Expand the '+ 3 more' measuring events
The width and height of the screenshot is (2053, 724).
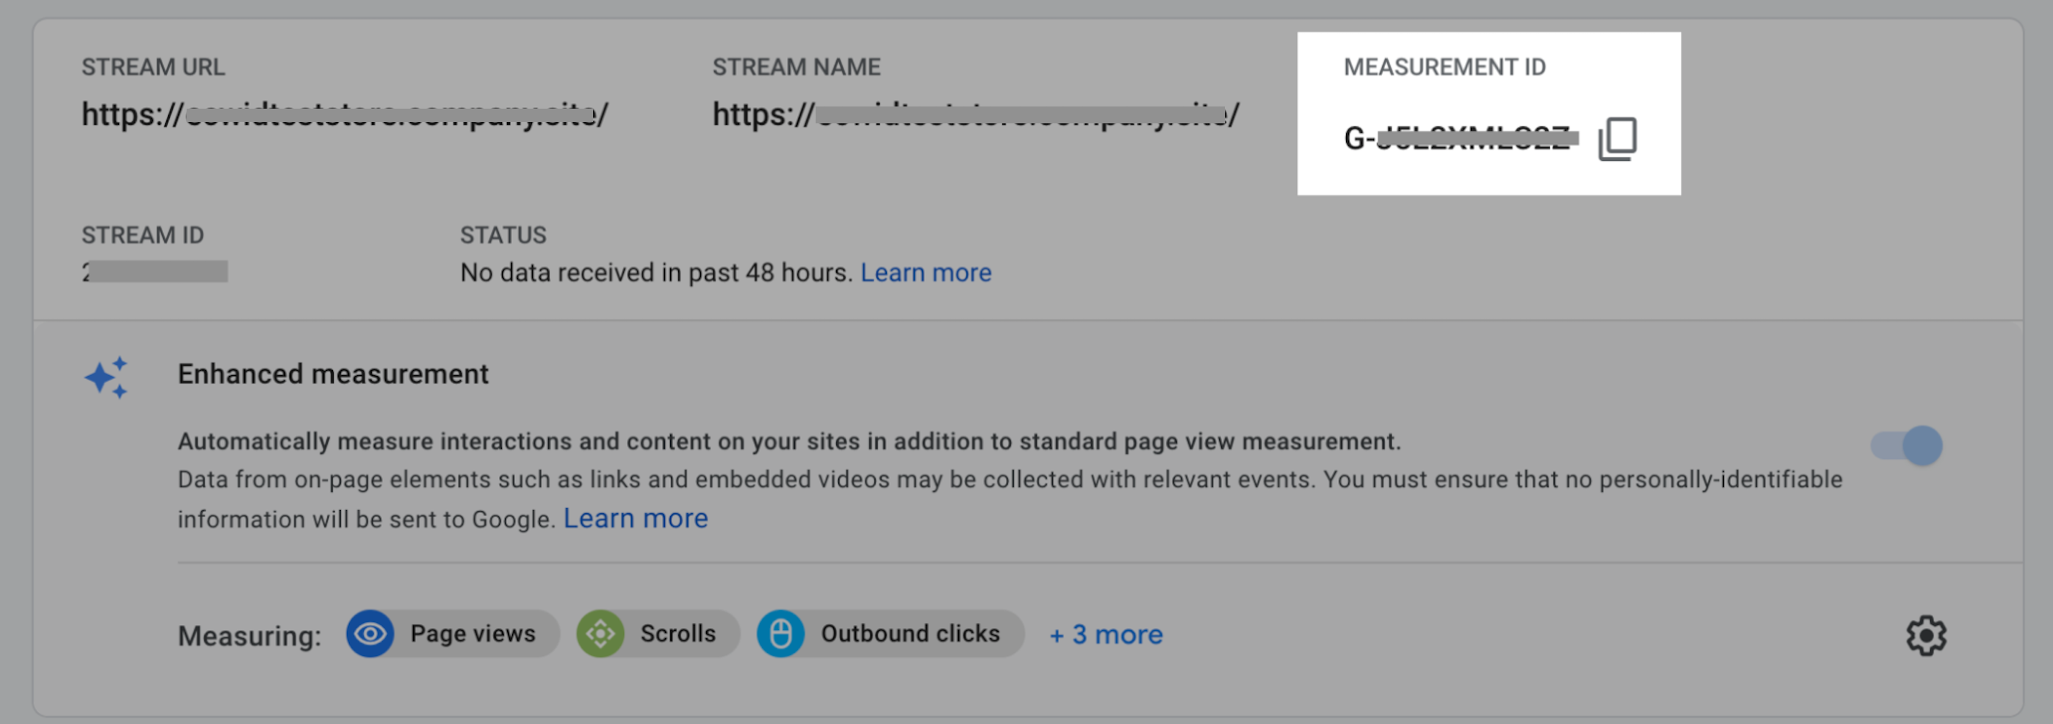pos(1105,635)
